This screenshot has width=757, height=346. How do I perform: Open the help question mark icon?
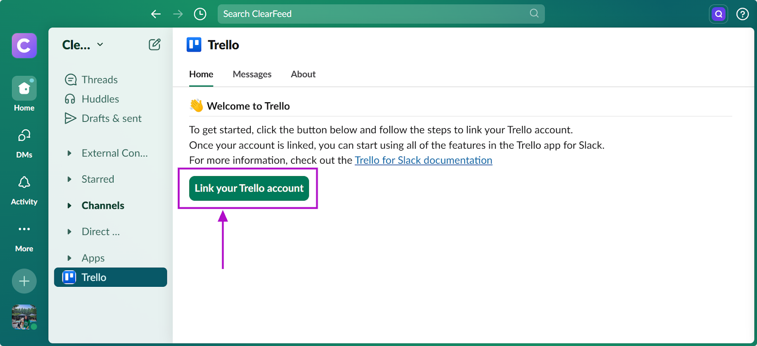742,14
